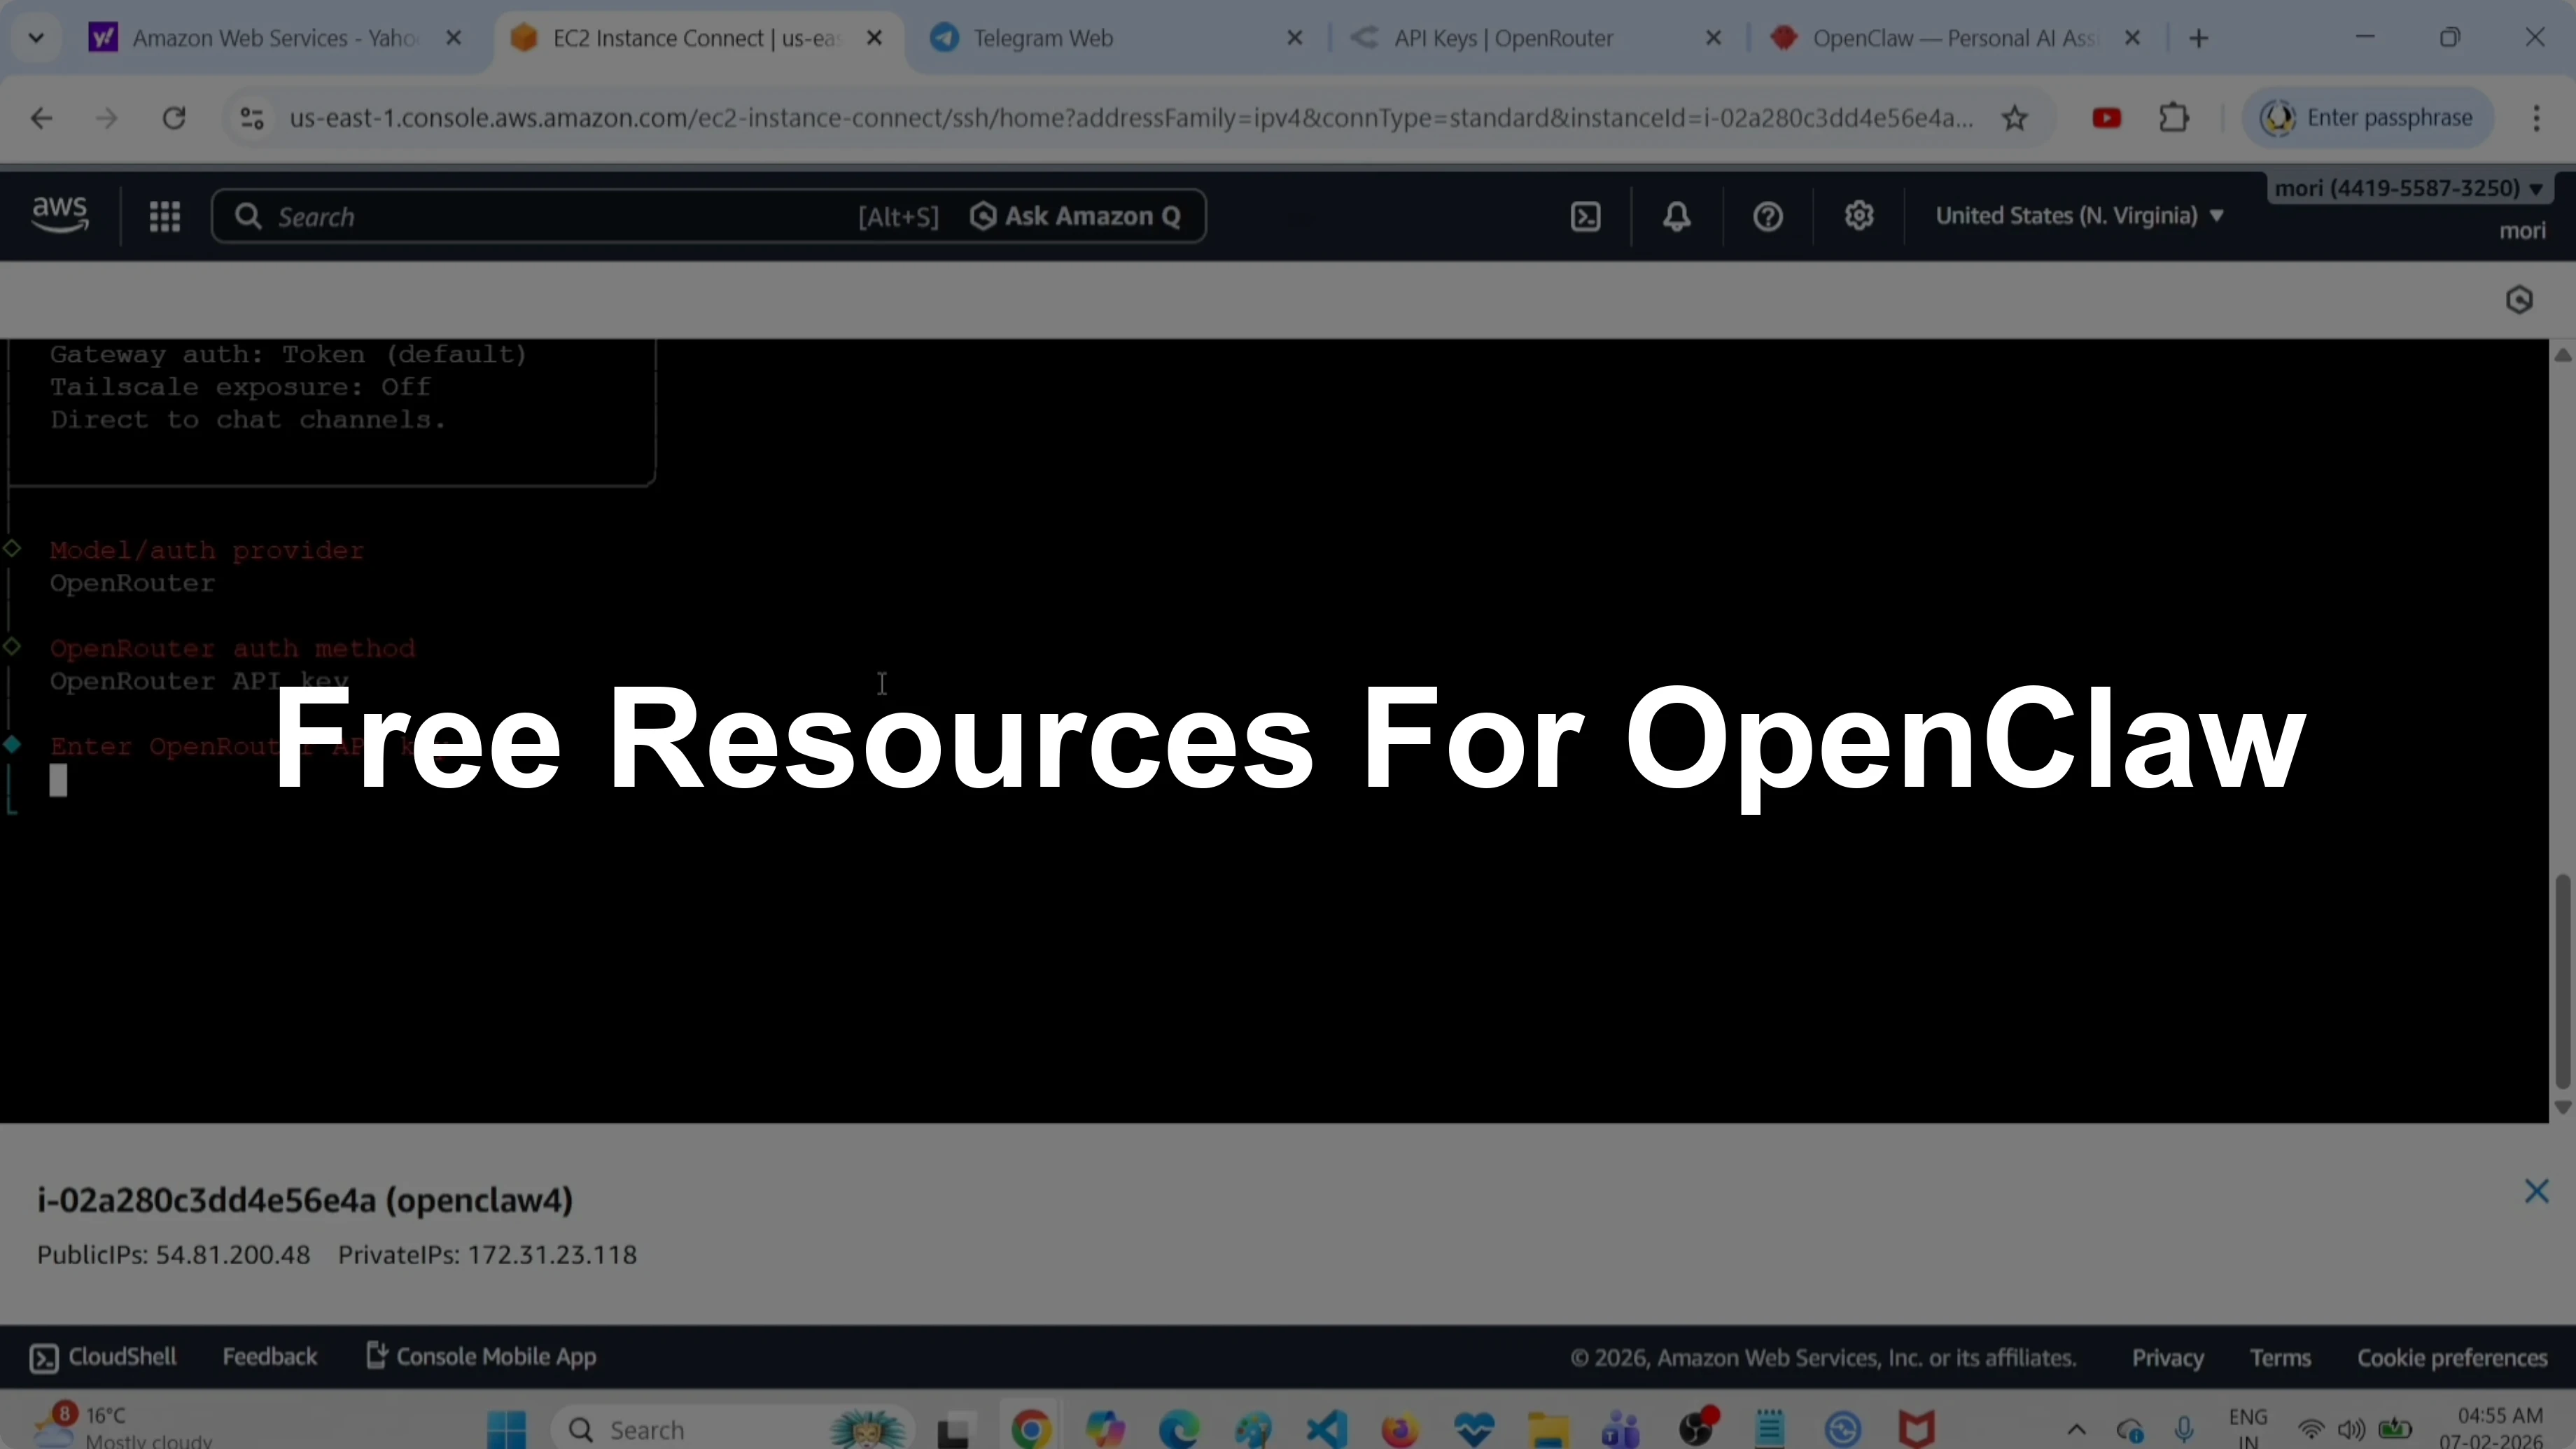2576x1449 pixels.
Task: Launch CloudShell from the top navigation bar
Action: coord(1585,215)
